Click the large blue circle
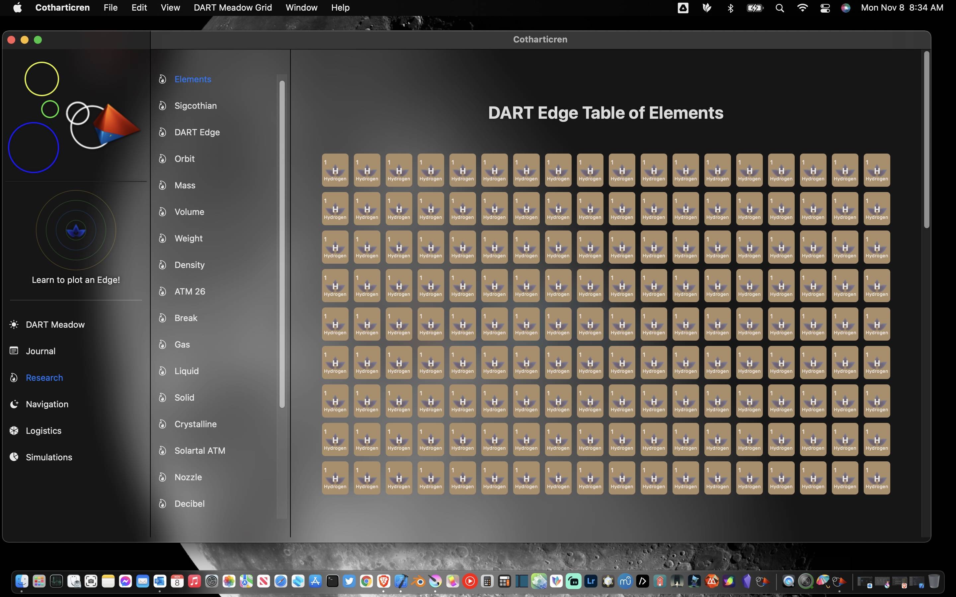This screenshot has height=597, width=956. (x=34, y=148)
